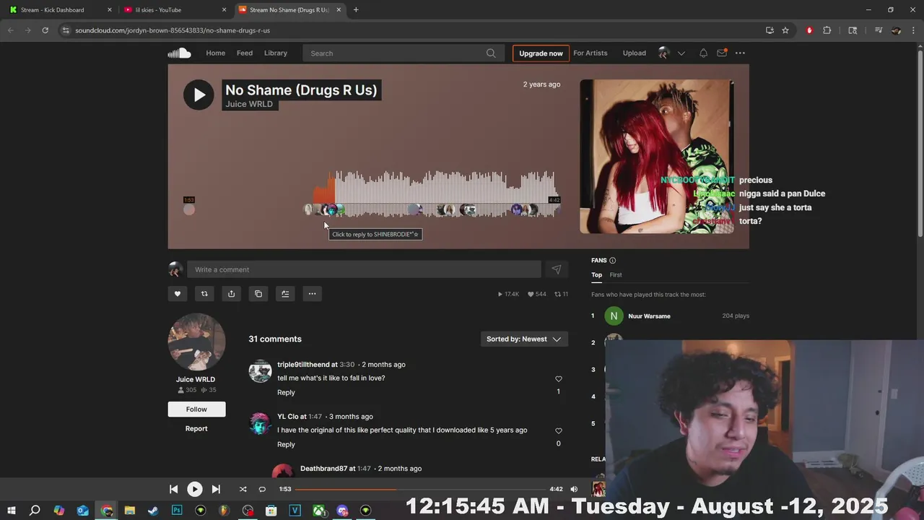Reply to YL Cio's comment
Screen dimensions: 924x520
(x=286, y=445)
